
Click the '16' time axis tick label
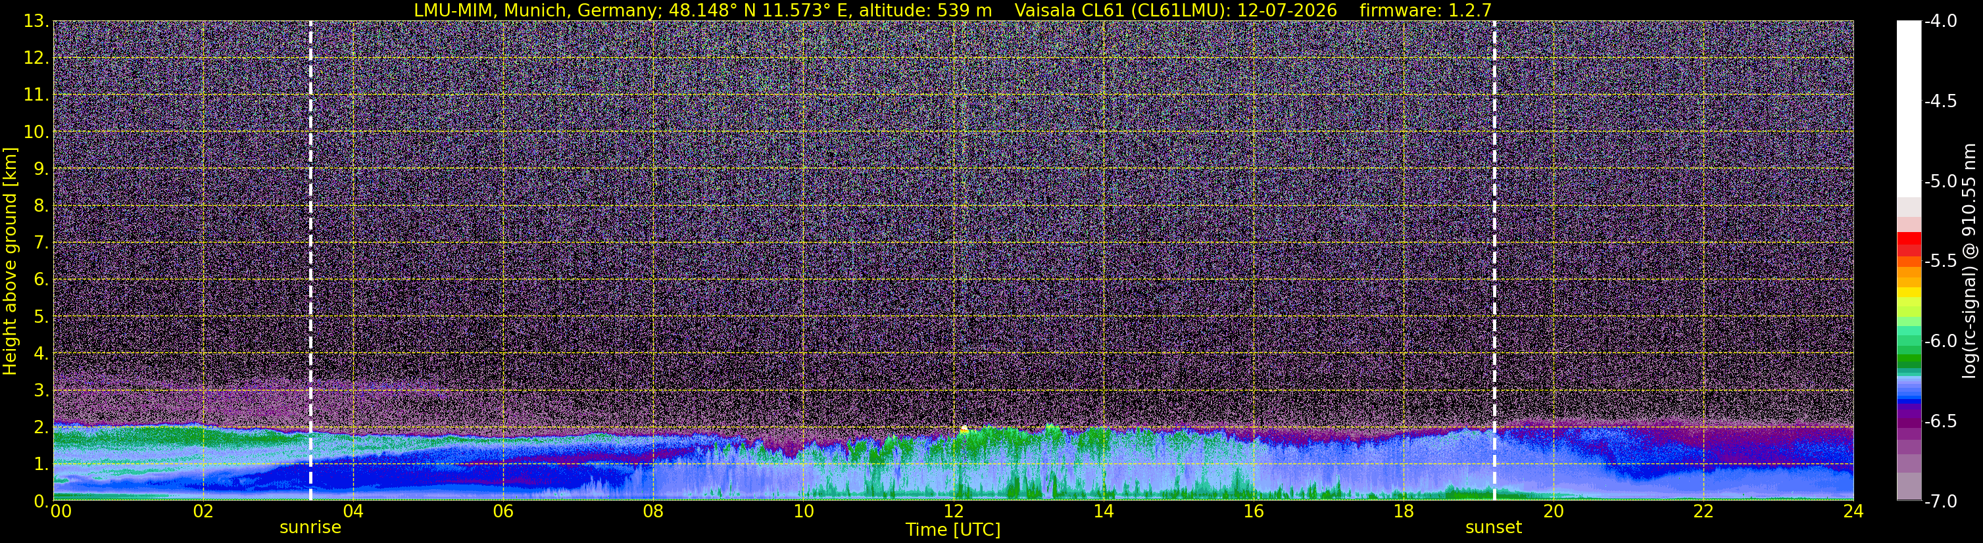click(1254, 511)
